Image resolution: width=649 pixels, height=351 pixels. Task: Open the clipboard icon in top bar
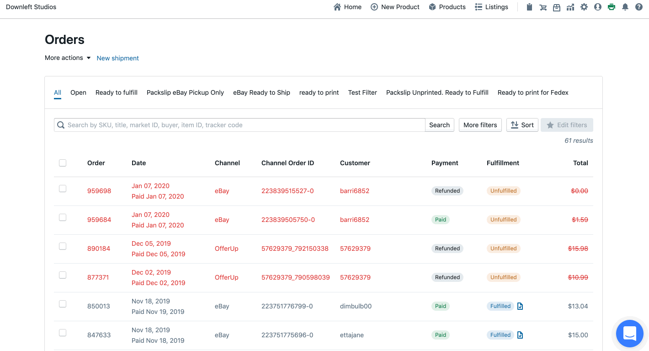pos(529,7)
